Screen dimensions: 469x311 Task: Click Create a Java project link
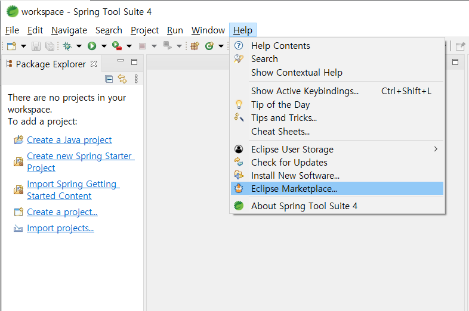69,140
